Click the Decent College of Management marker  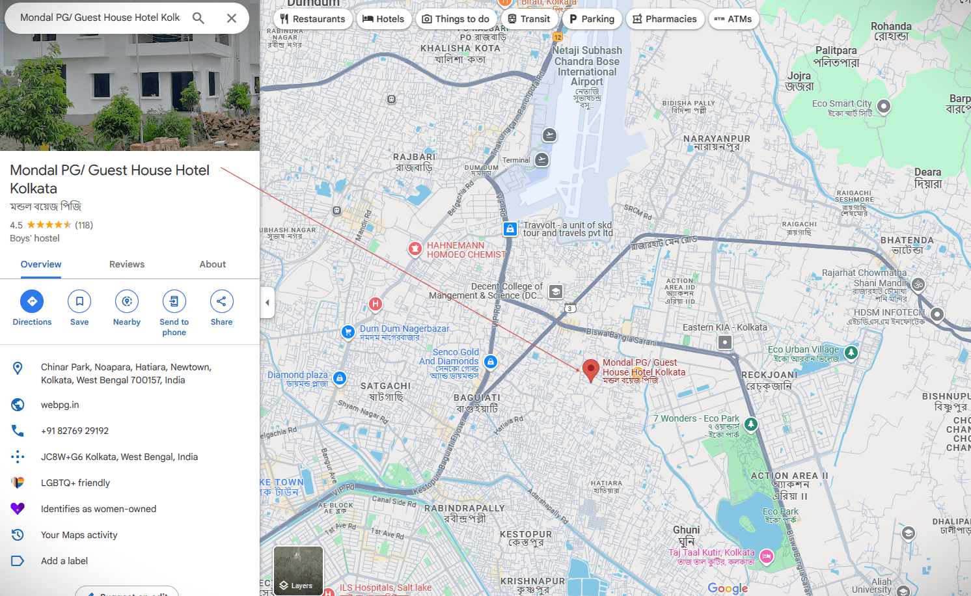[x=555, y=291]
